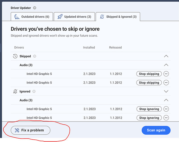Viewport: 179px width, 142px height.
Task: Open more options for second ignored driver
Action: (166, 118)
